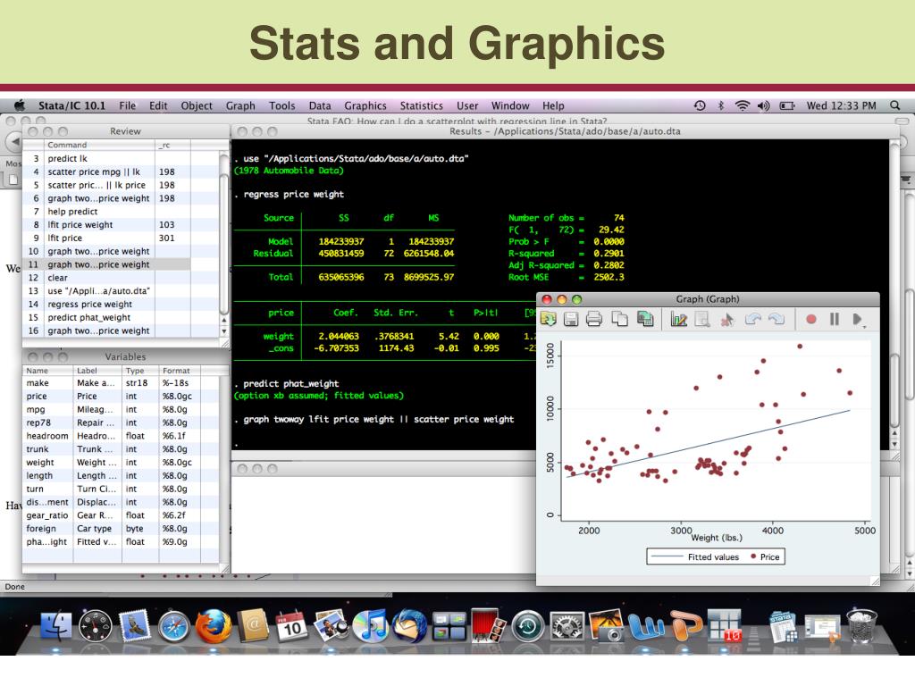Click the Bluetooth icon in menu bar
915x686 pixels.
click(x=721, y=105)
